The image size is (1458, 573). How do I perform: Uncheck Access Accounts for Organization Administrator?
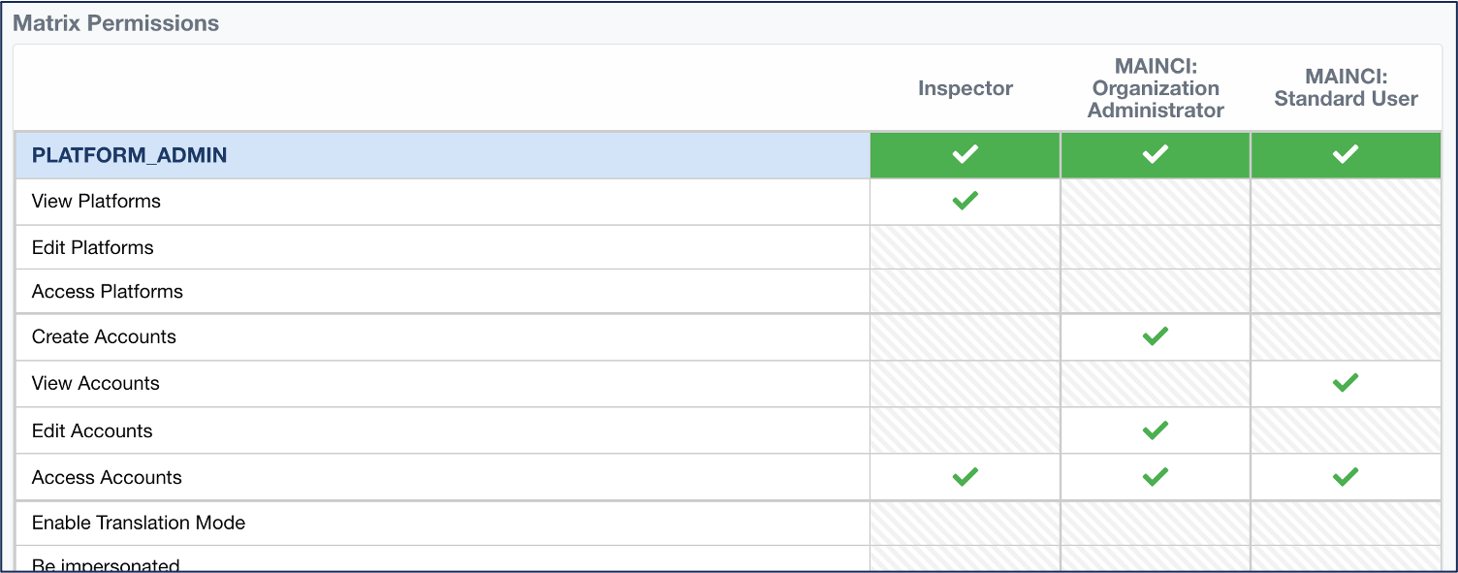tap(1155, 476)
